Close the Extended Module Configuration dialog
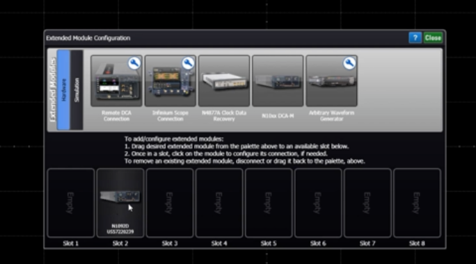This screenshot has height=264, width=476. [433, 38]
